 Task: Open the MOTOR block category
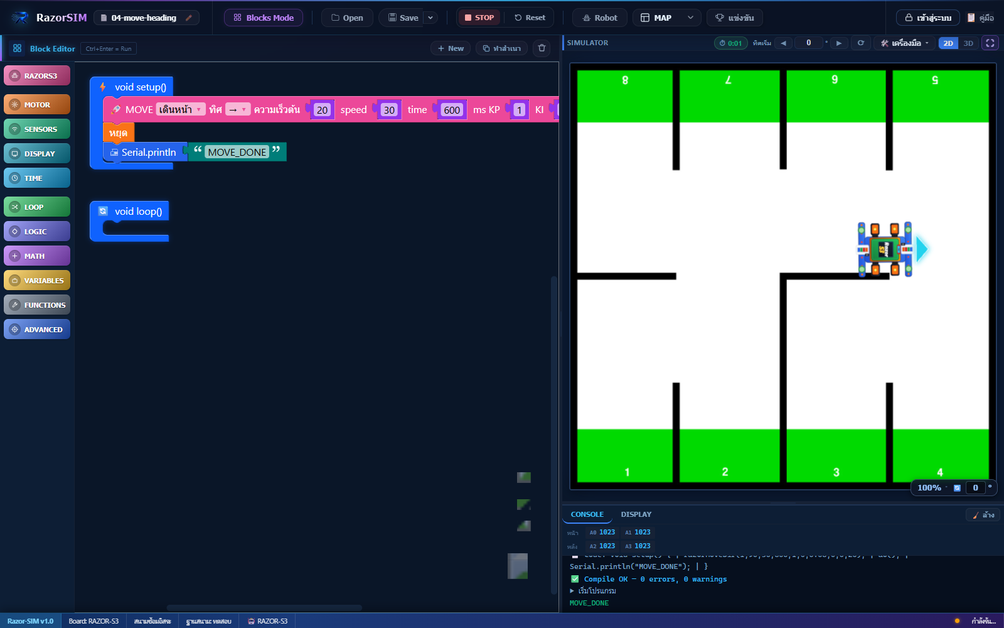click(37, 105)
